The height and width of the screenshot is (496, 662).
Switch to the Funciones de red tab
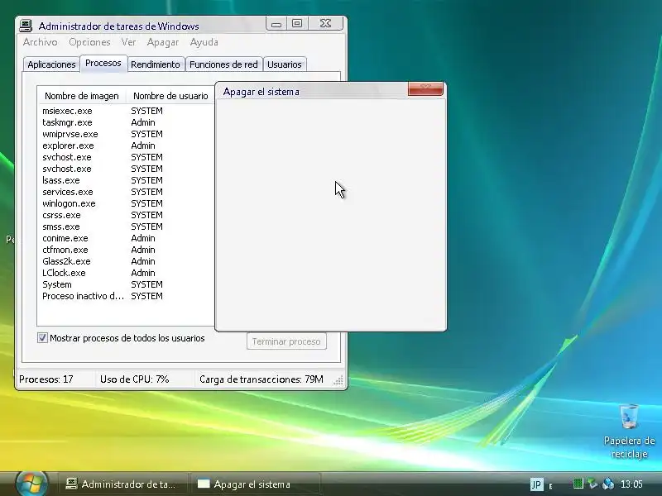(223, 64)
